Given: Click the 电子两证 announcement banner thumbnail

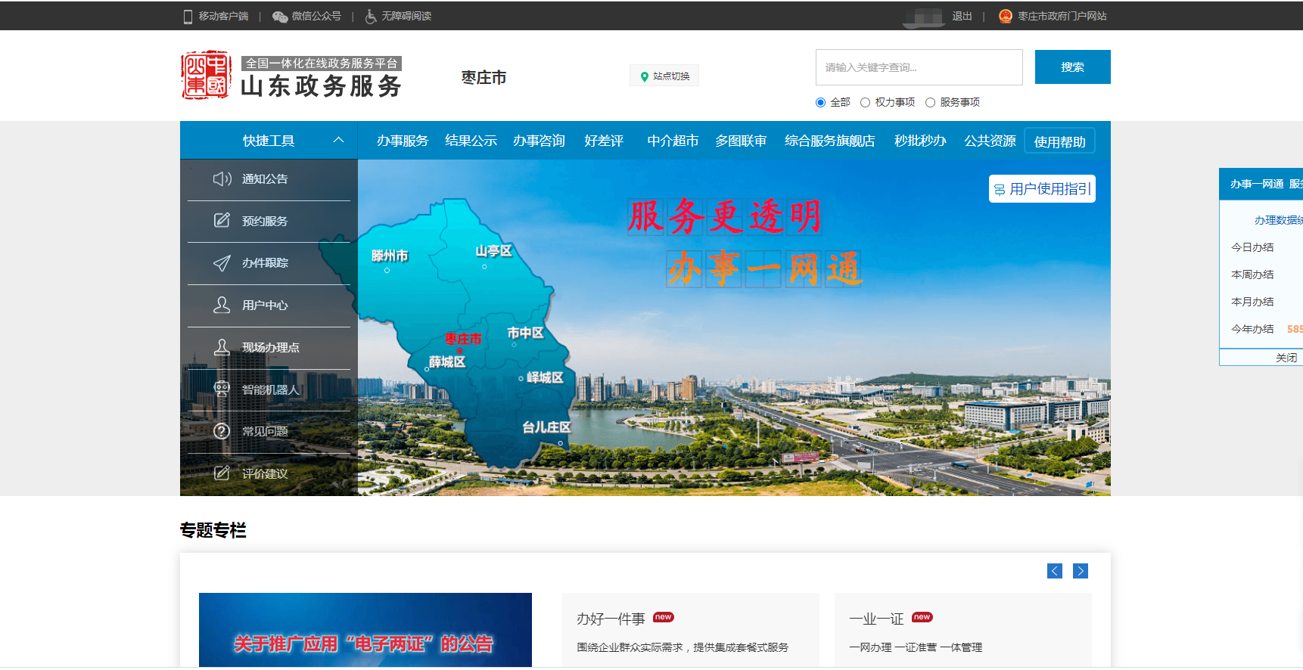Looking at the screenshot, I should click(365, 630).
